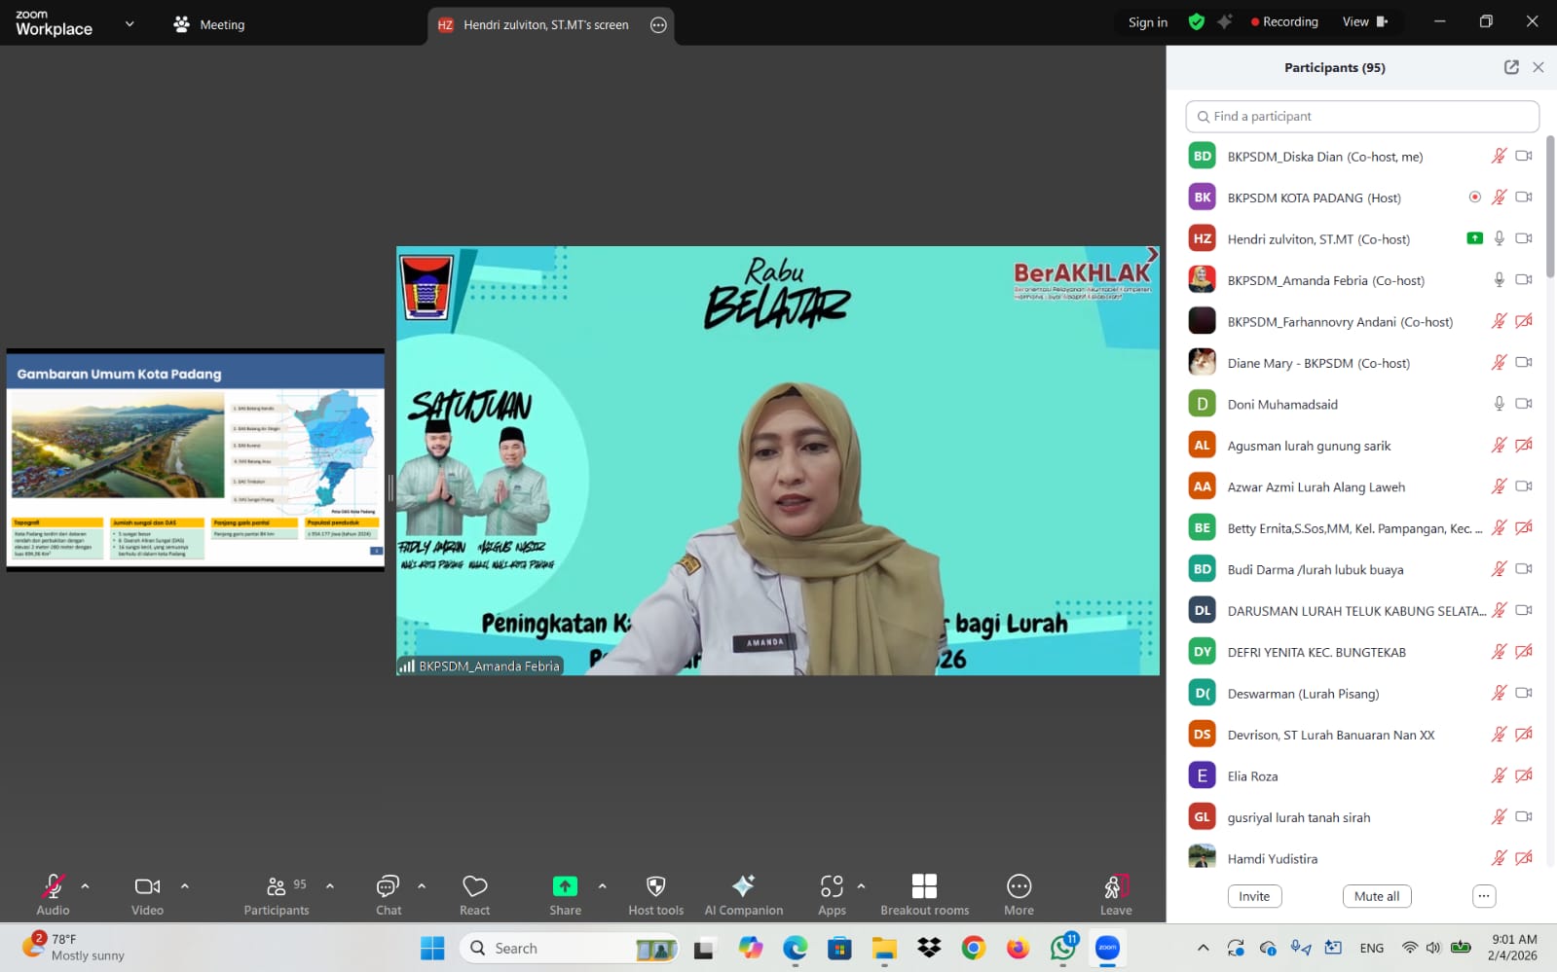Toggle the Video camera button

pyautogui.click(x=147, y=894)
